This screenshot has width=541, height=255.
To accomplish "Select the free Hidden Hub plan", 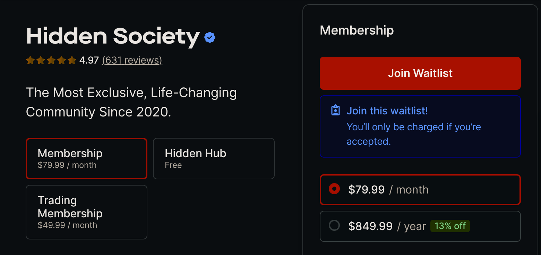I will pyautogui.click(x=213, y=159).
